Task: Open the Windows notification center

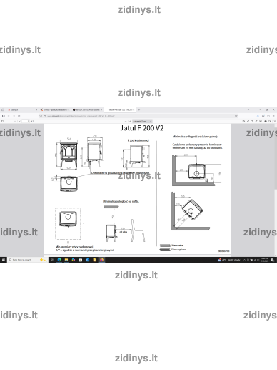Action: pyautogui.click(x=273, y=260)
